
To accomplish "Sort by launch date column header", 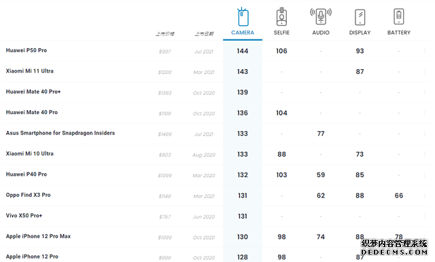I will (204, 34).
